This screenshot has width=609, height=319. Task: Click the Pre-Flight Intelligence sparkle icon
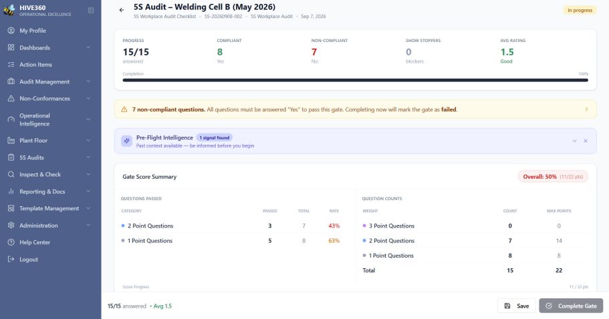pyautogui.click(x=126, y=141)
